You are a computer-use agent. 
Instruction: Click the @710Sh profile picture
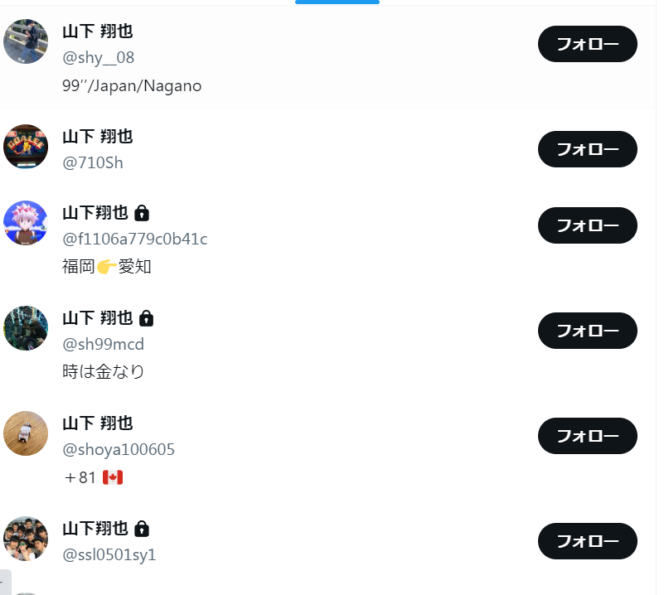point(26,147)
